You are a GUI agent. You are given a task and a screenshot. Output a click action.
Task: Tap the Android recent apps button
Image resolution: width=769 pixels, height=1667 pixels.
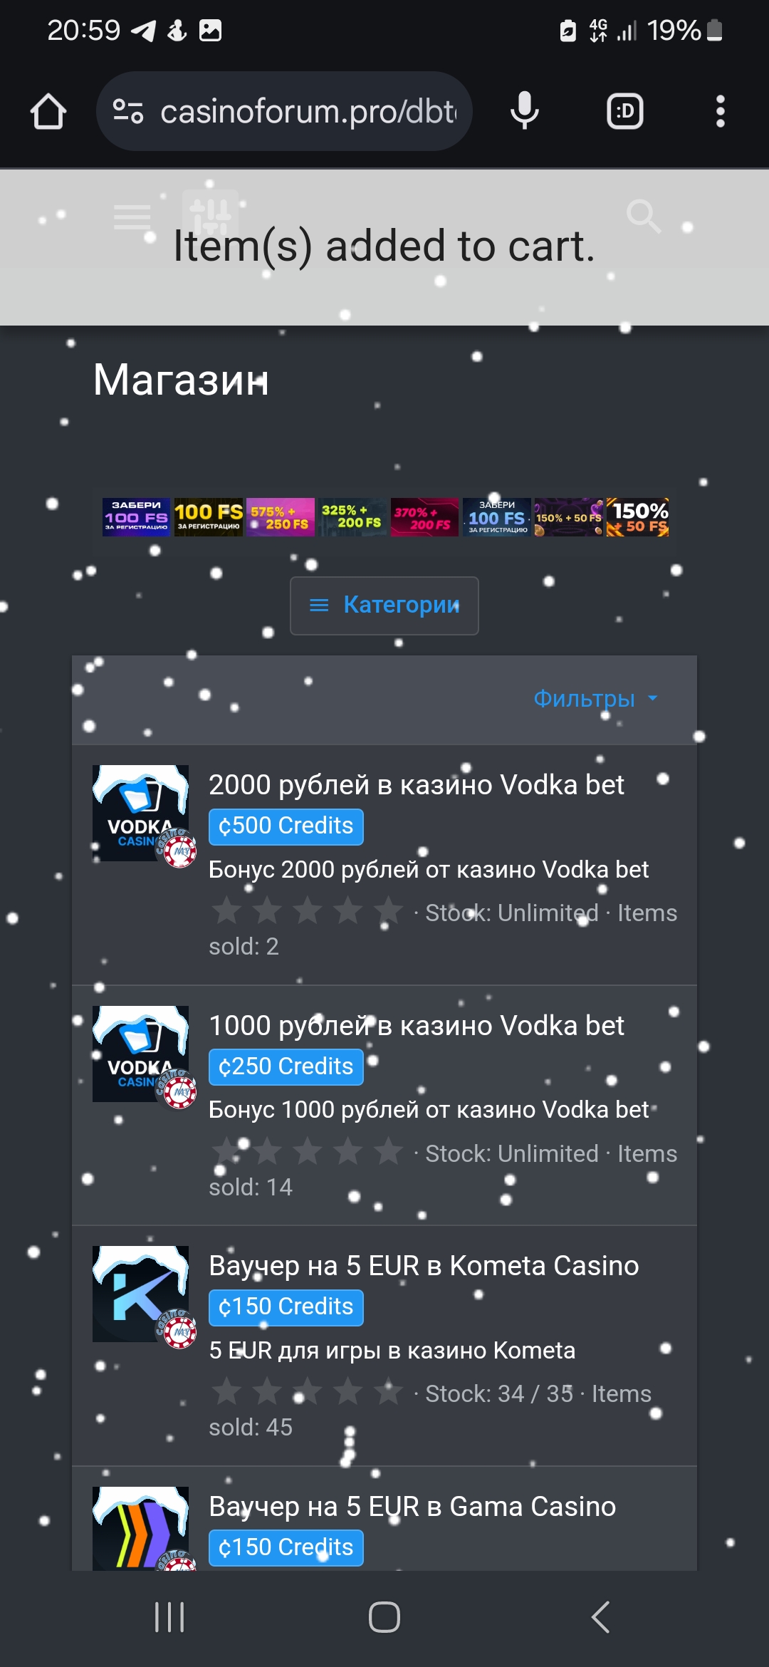169,1616
